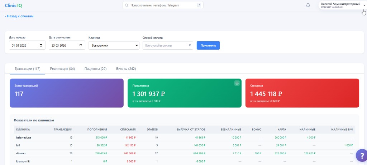
Task: Open the Способ оплаты dropdown
Action: pos(168,45)
